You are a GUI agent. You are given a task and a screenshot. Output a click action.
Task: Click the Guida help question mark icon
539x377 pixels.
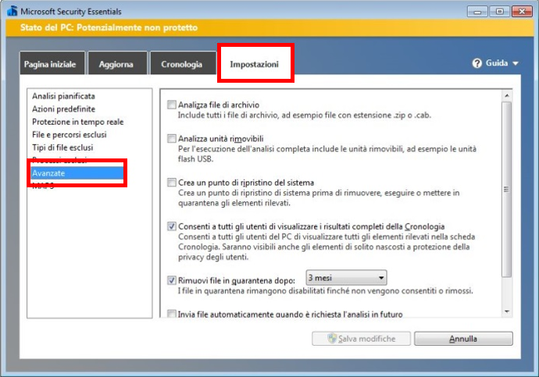click(477, 63)
